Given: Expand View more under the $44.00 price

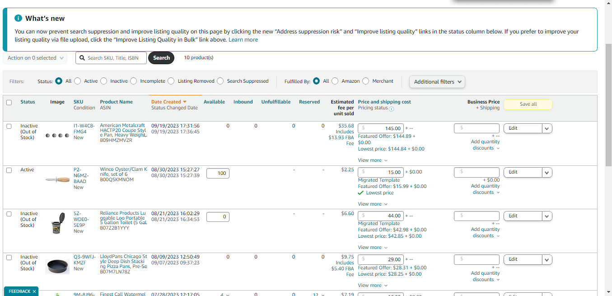Looking at the screenshot, I should click(x=373, y=248).
